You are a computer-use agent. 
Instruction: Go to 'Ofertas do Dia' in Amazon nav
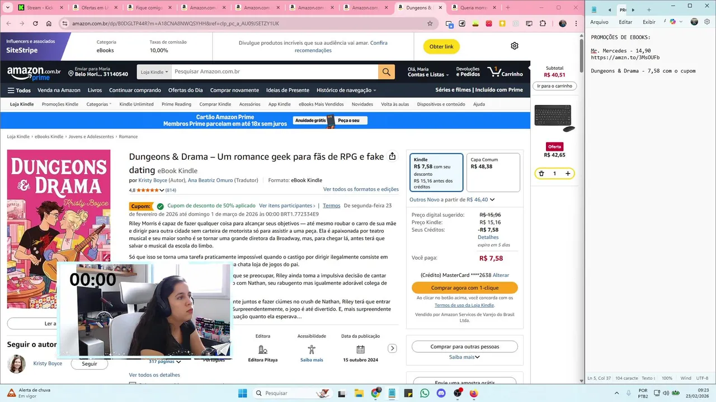(x=185, y=90)
